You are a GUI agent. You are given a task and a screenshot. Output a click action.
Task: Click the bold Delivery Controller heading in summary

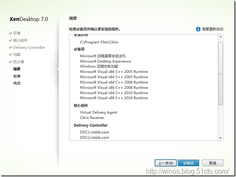(91, 125)
